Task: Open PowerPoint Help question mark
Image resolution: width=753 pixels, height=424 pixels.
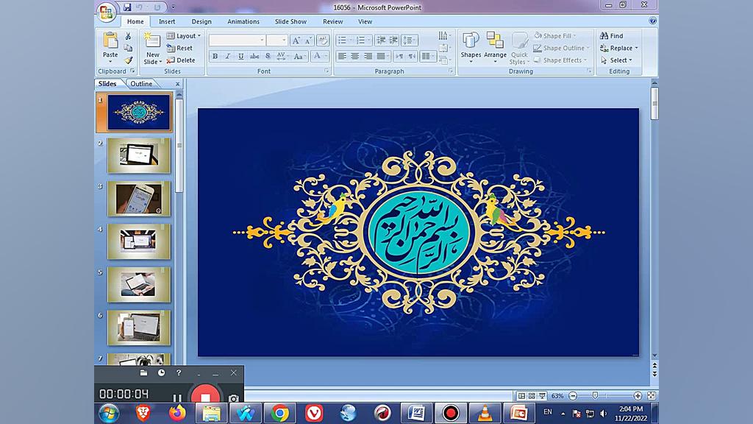Action: [653, 21]
